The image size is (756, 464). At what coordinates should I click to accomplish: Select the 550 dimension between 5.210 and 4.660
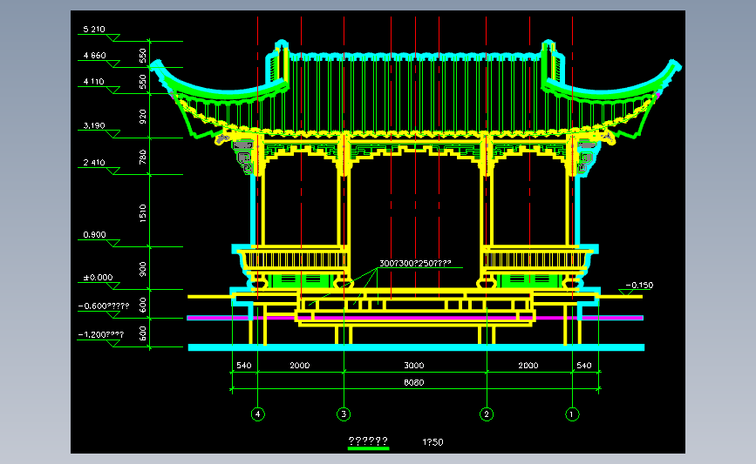coord(143,56)
